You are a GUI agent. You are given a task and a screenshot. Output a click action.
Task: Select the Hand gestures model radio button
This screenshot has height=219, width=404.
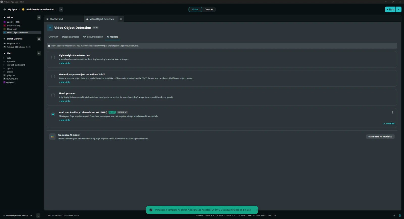point(53,95)
